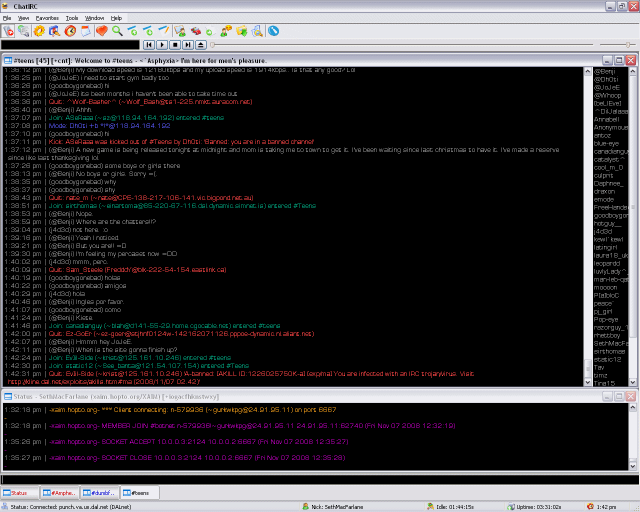
Task: Switch to the #dumbf.. channel tab
Action: [99, 493]
